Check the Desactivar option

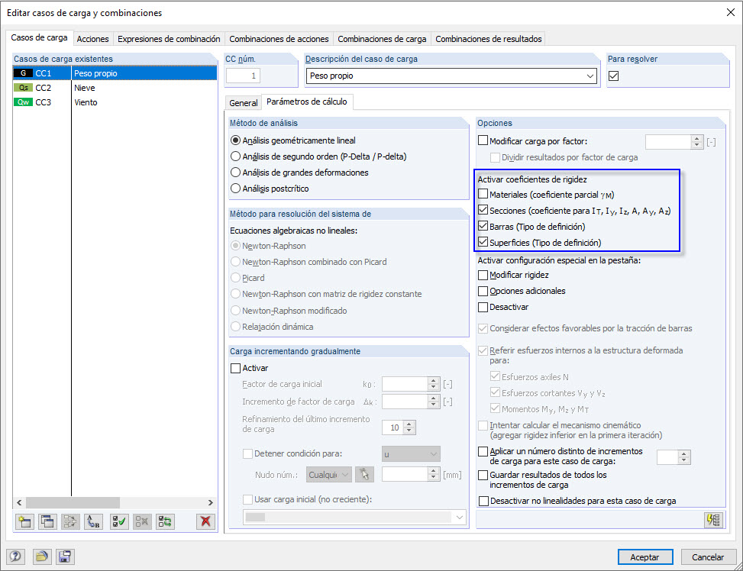[483, 307]
